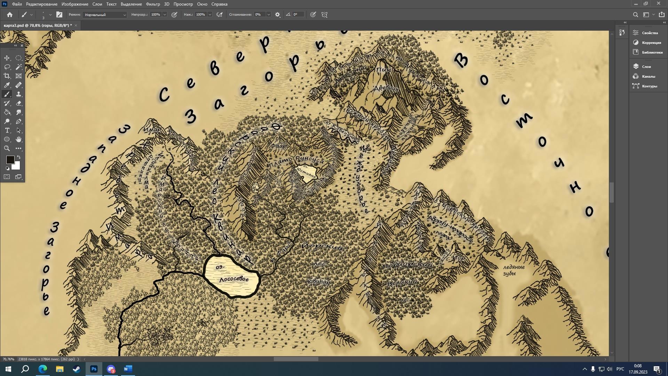Toggle symmetry painting butterfly icon
Screen dimensions: 668x376
click(324, 15)
